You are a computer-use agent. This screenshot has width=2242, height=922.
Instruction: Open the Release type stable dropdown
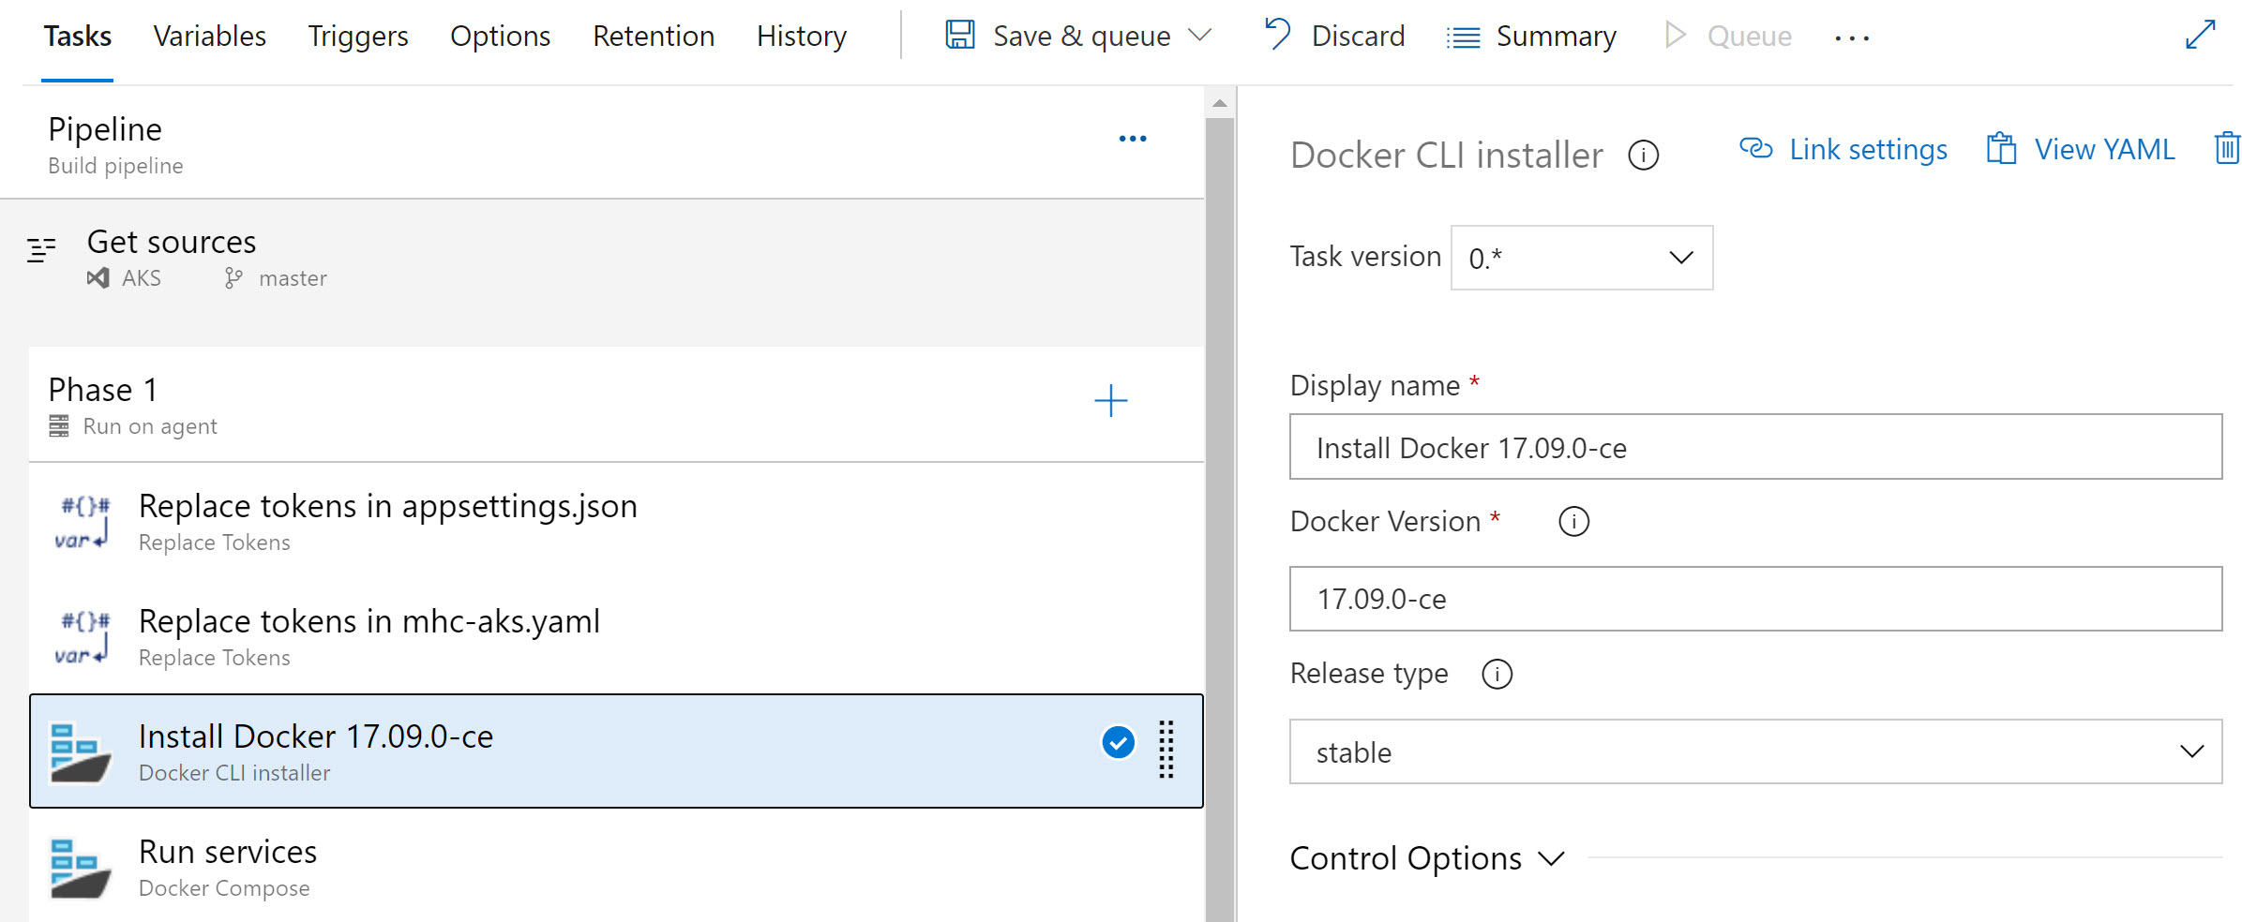pyautogui.click(x=2192, y=751)
